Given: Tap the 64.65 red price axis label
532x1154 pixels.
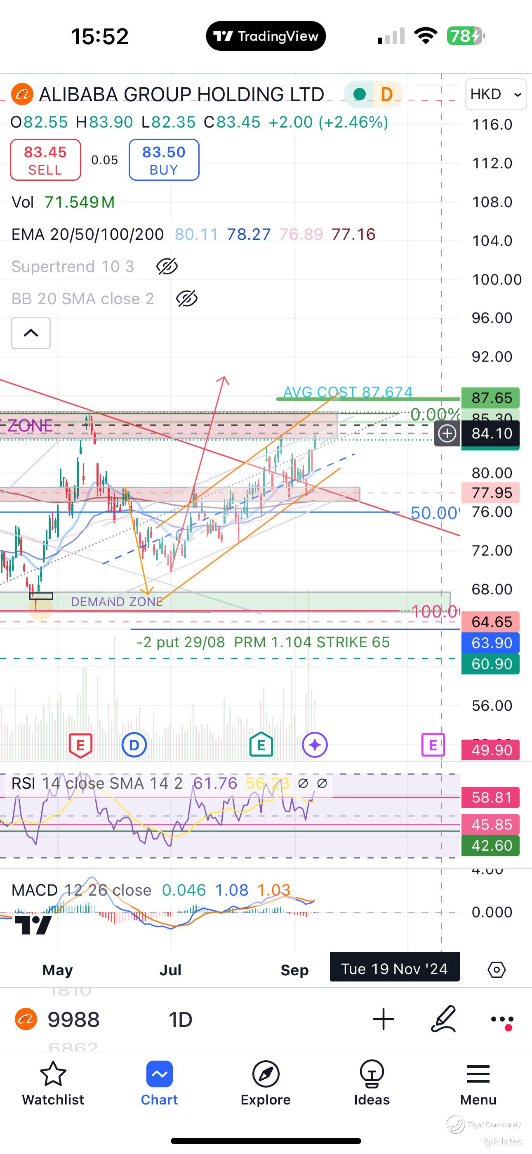Looking at the screenshot, I should point(490,622).
